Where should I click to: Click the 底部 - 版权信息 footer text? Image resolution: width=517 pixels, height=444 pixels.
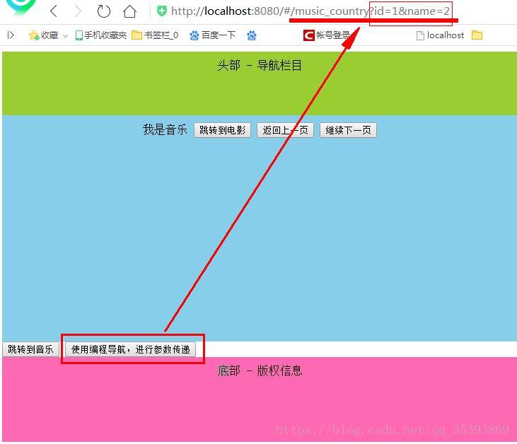260,370
